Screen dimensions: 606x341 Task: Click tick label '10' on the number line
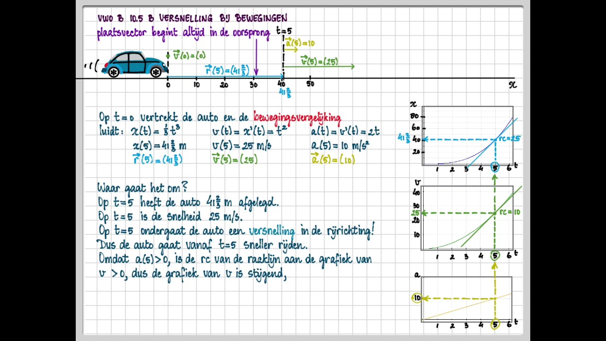[x=196, y=85]
